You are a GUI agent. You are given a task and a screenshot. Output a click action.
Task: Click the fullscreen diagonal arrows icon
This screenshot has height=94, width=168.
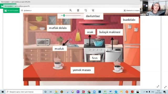click(x=158, y=86)
